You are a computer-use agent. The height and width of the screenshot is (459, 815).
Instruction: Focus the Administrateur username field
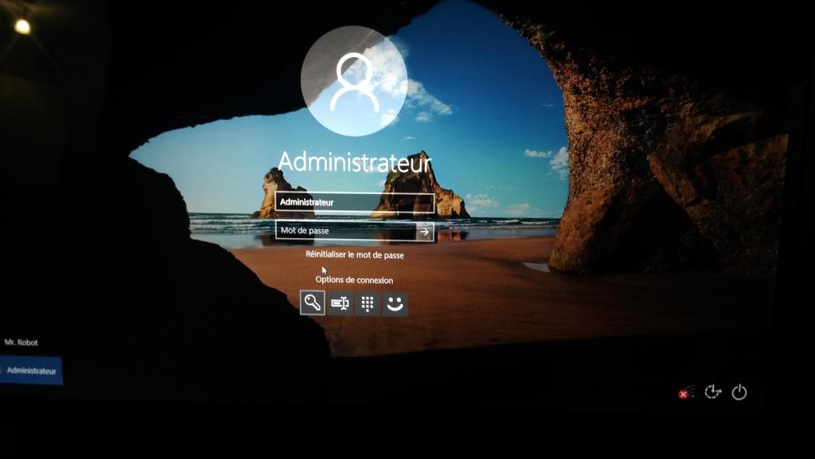point(355,202)
